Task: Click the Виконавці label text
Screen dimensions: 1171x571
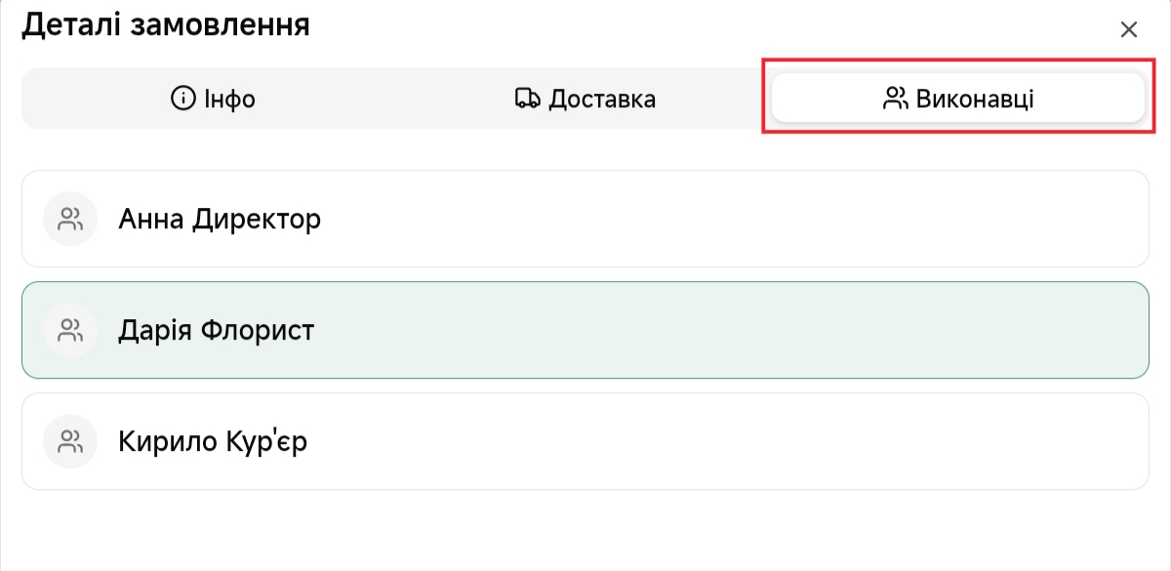Action: point(975,99)
